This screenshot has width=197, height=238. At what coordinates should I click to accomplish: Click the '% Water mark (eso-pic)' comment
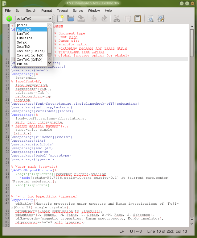pos(34,167)
